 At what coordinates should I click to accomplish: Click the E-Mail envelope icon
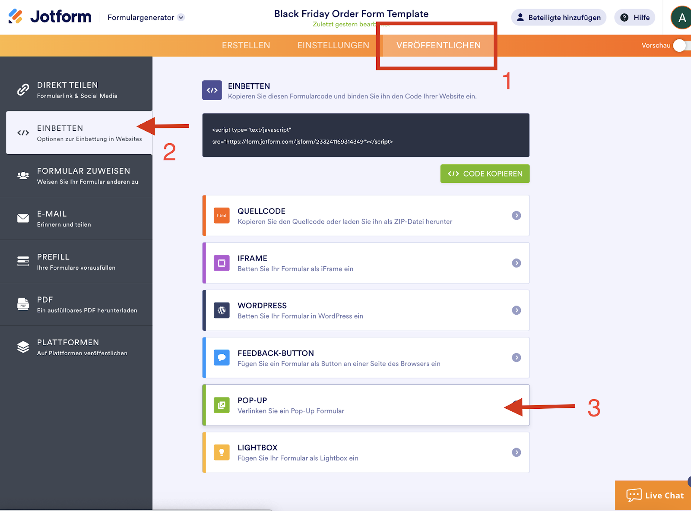tap(23, 218)
